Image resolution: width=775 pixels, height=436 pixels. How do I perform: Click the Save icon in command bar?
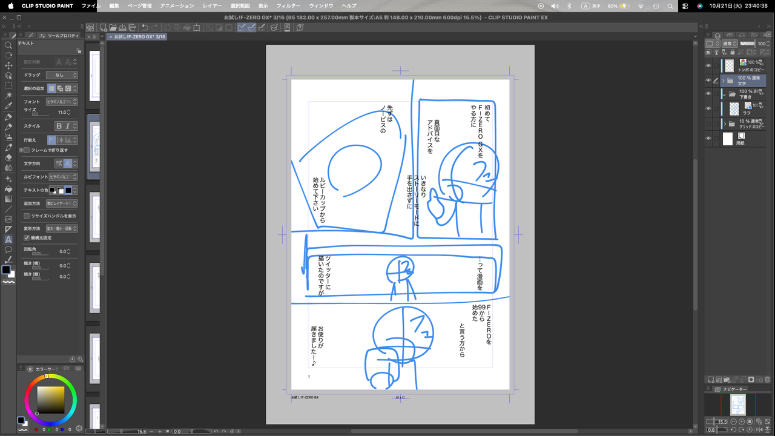click(x=122, y=27)
